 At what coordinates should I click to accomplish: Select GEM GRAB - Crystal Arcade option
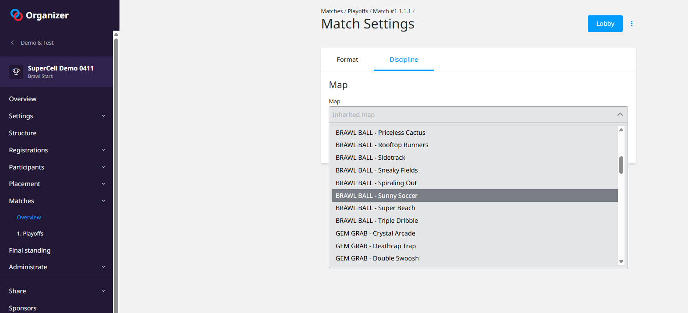click(x=375, y=233)
